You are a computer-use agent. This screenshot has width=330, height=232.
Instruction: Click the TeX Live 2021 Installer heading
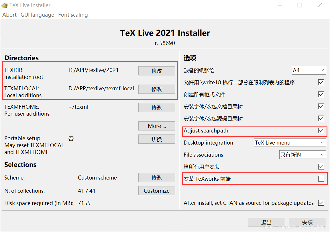[165, 33]
